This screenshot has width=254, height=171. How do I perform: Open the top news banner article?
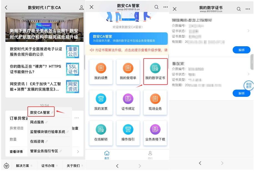point(44,27)
